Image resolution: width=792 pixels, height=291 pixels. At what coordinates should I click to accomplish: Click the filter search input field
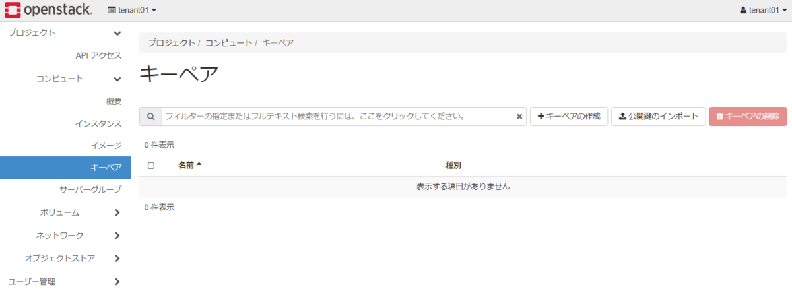coord(344,117)
